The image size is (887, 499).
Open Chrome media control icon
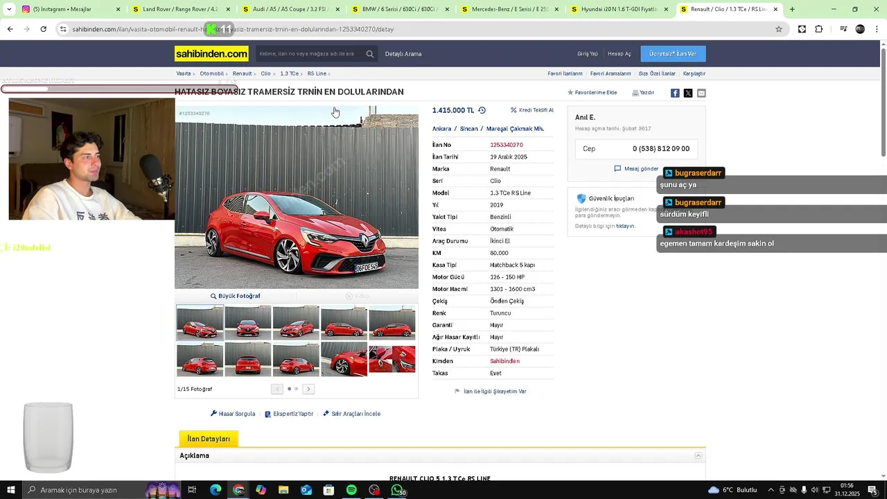[x=843, y=29]
